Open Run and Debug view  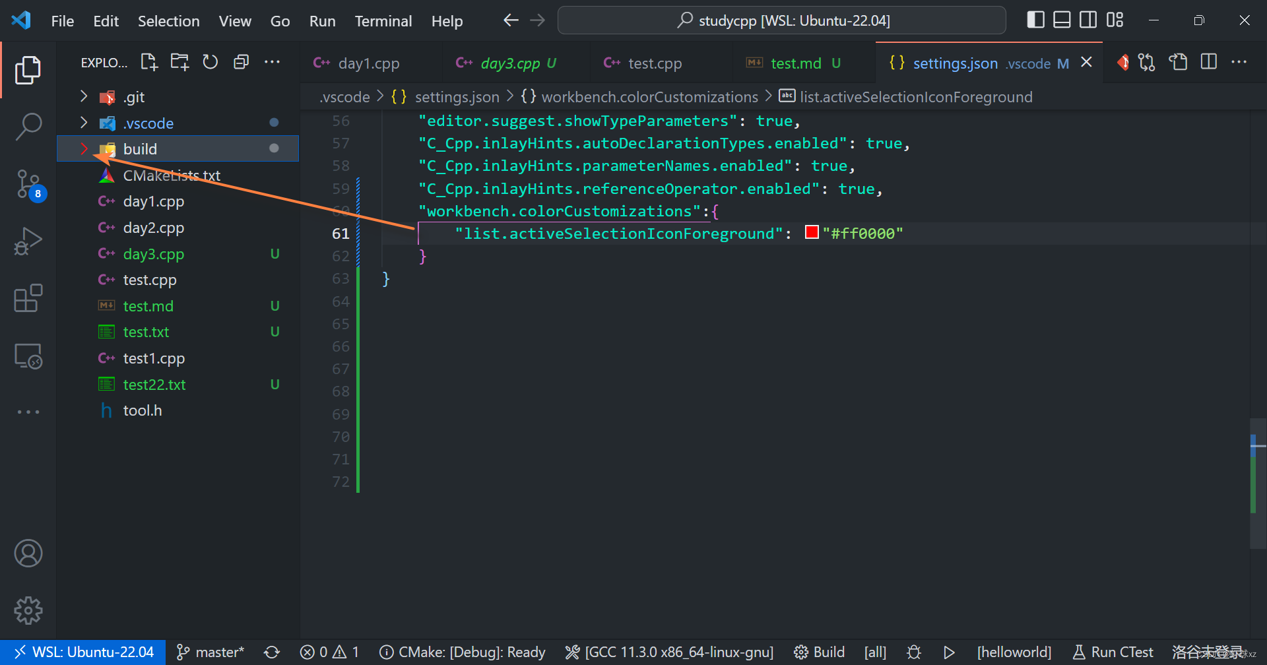[x=28, y=241]
